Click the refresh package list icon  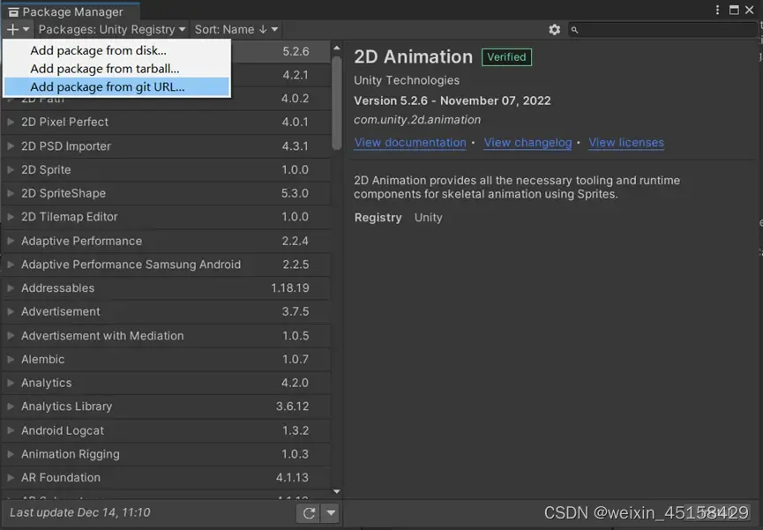click(x=309, y=513)
